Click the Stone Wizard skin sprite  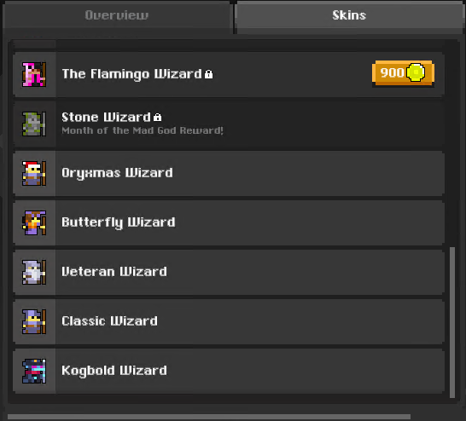tap(34, 124)
